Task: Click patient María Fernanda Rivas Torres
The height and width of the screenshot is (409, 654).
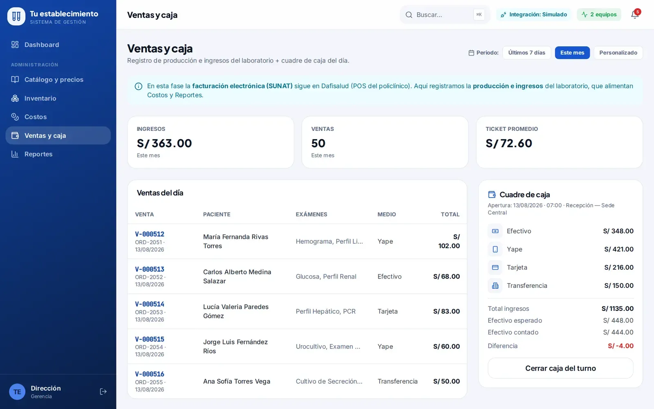Action: [236, 241]
